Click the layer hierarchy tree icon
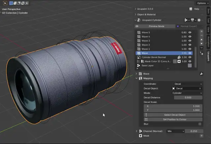Viewport: 211px width, 144px height. point(201,53)
